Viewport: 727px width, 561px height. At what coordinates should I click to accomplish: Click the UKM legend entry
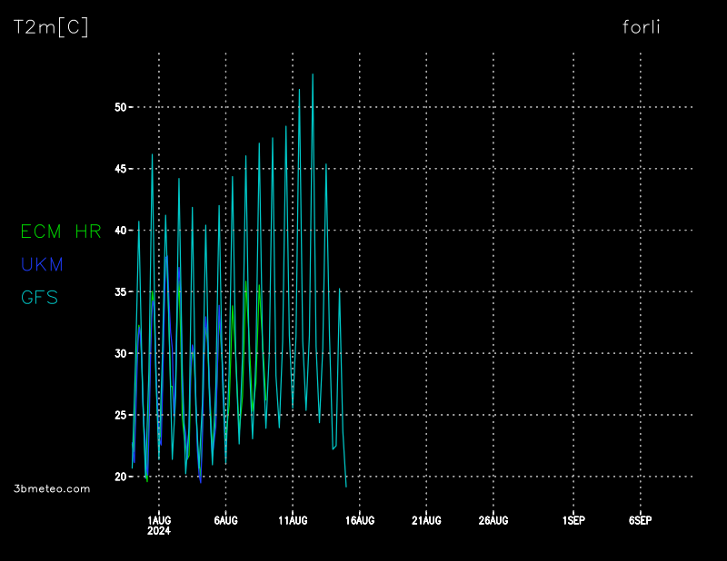click(x=42, y=264)
